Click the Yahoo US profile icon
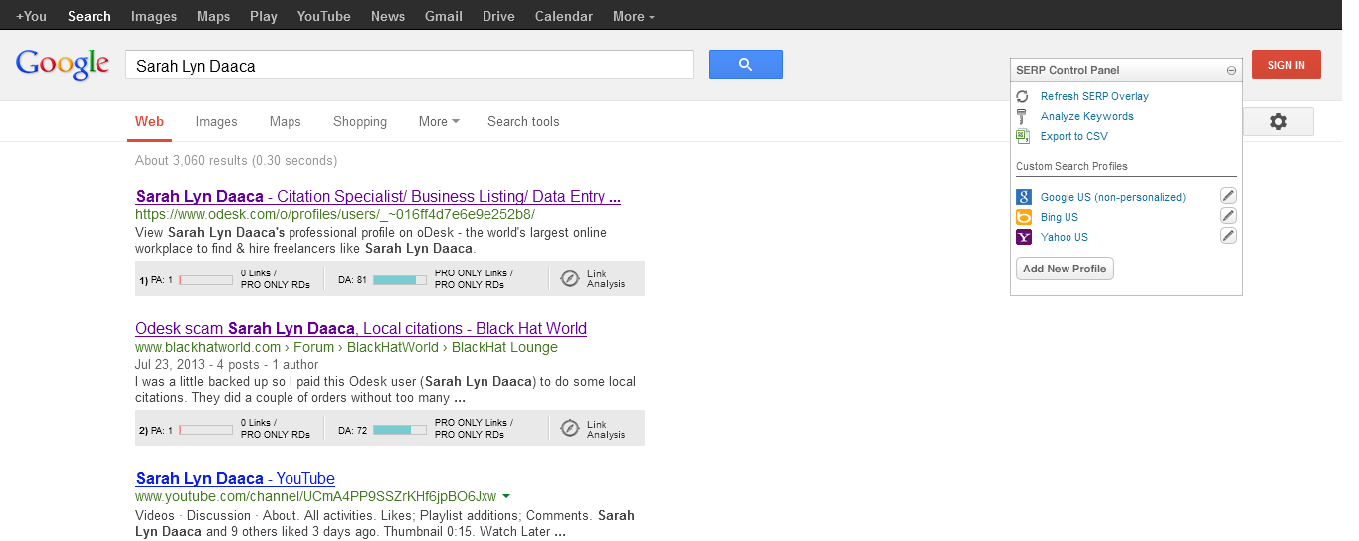 [1024, 237]
